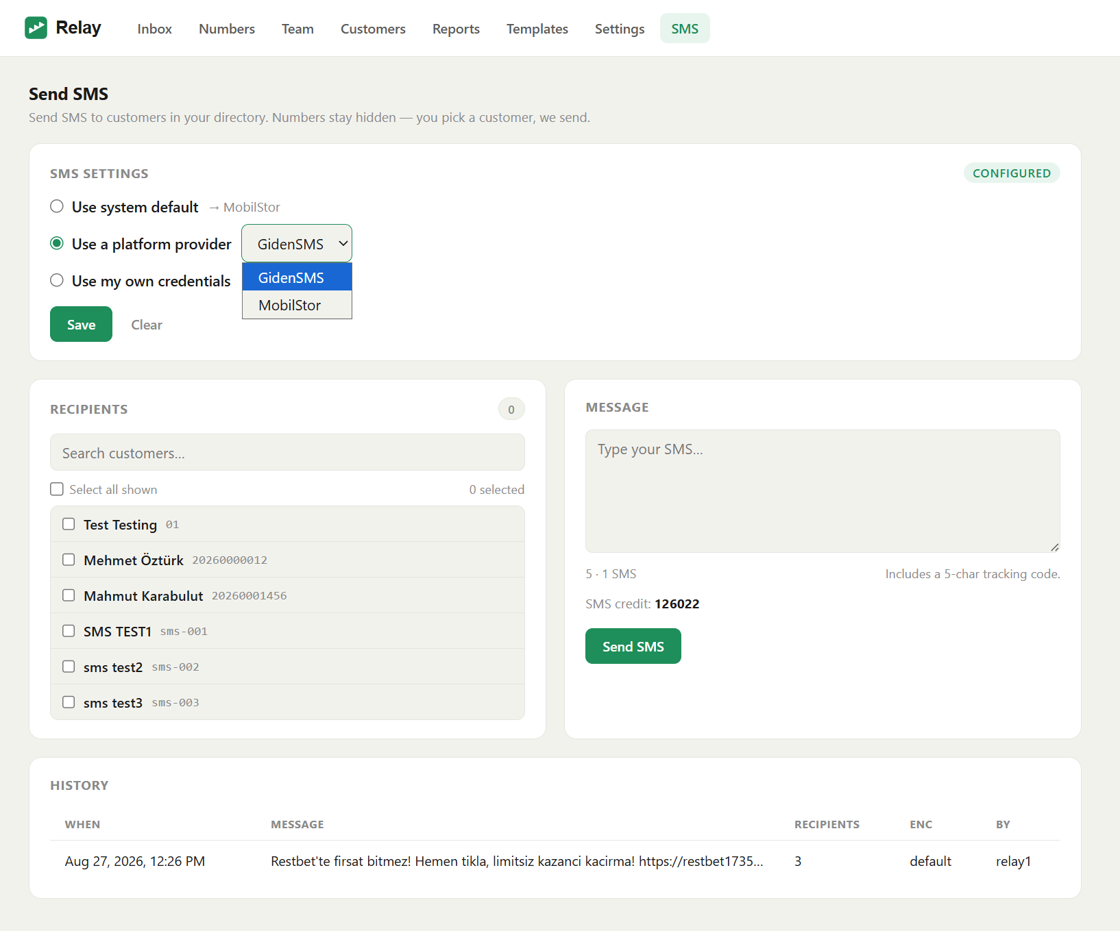The width and height of the screenshot is (1120, 931).
Task: Check the Mehmet Öztürk recipient box
Action: (x=69, y=560)
